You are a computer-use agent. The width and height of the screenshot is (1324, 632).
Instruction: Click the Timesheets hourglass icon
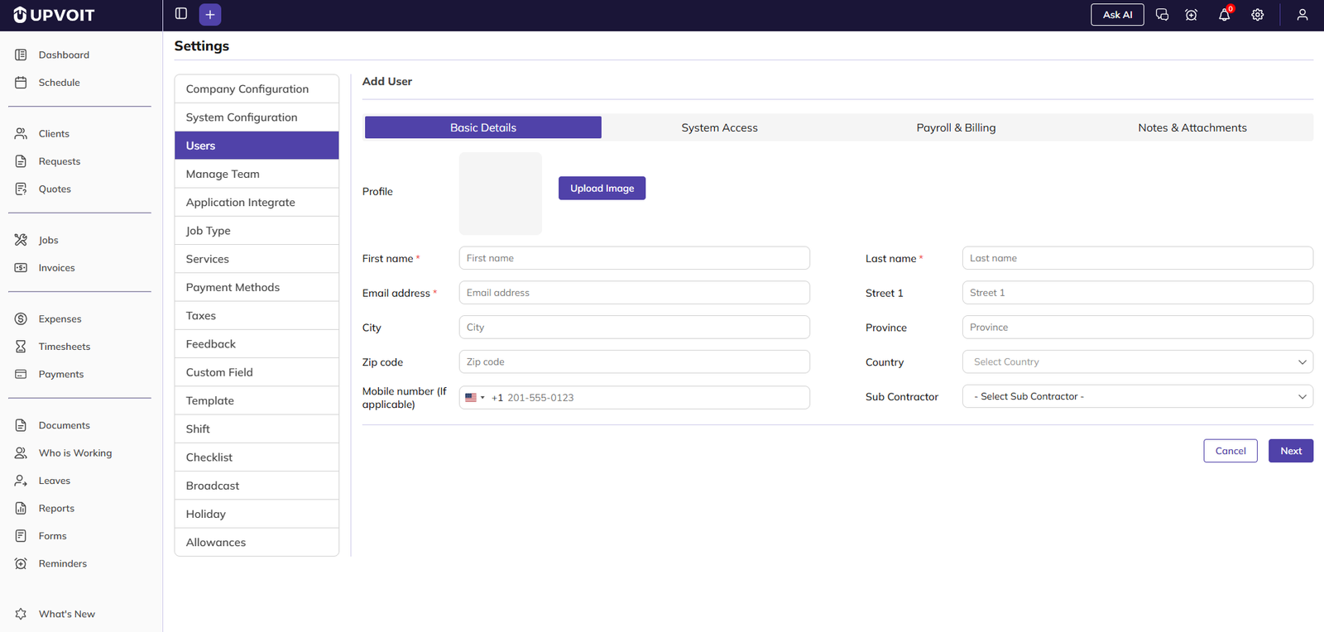(x=22, y=347)
